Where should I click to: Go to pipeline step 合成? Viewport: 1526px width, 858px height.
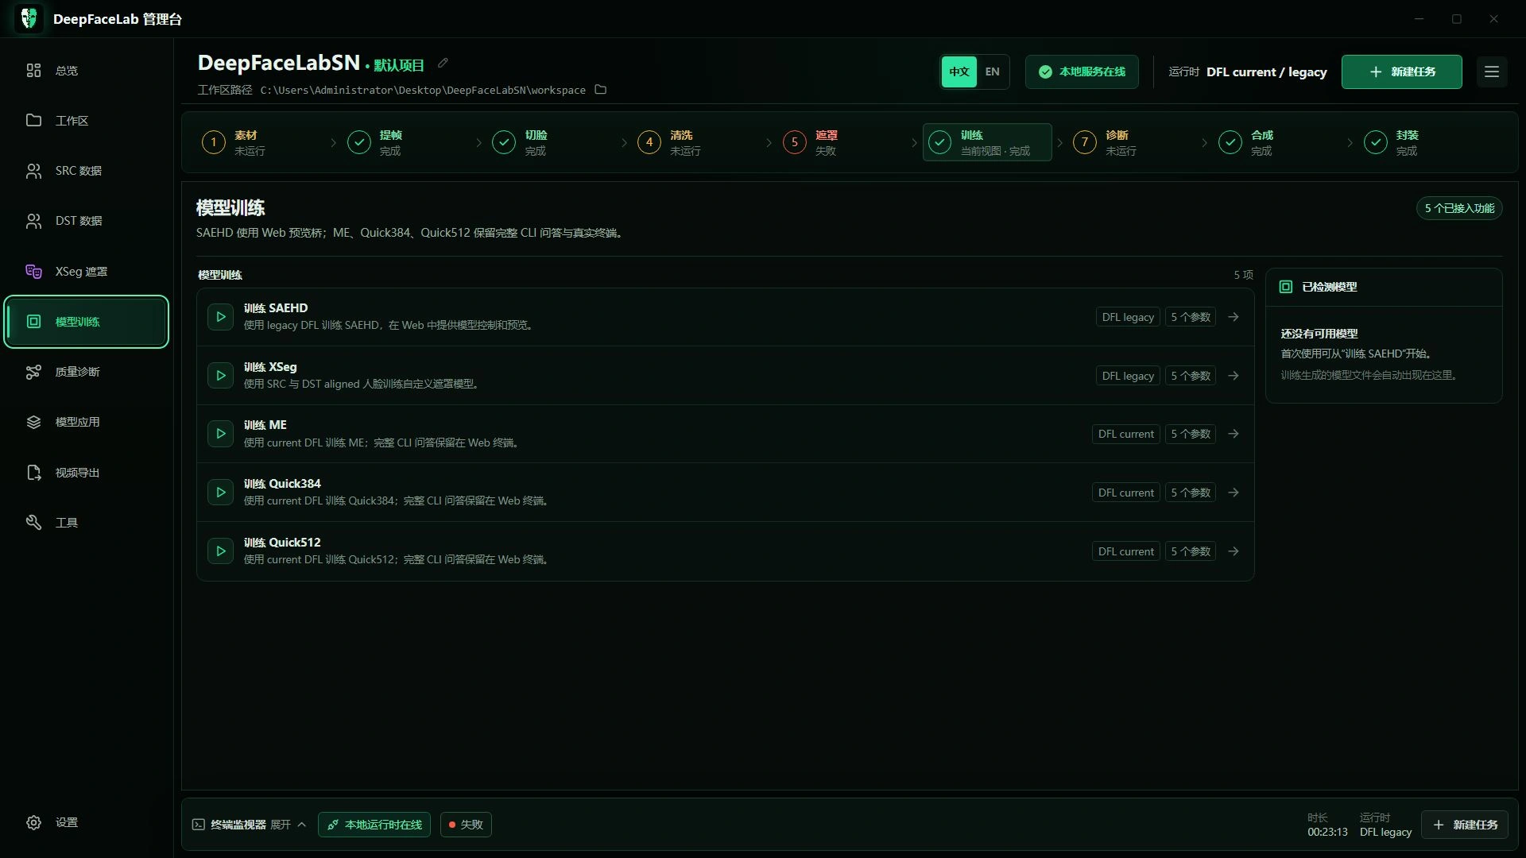1278,143
